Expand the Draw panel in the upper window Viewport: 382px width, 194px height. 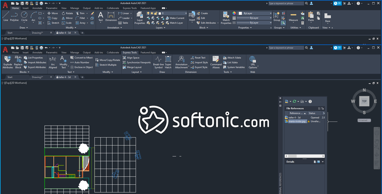pyautogui.click(x=24, y=28)
